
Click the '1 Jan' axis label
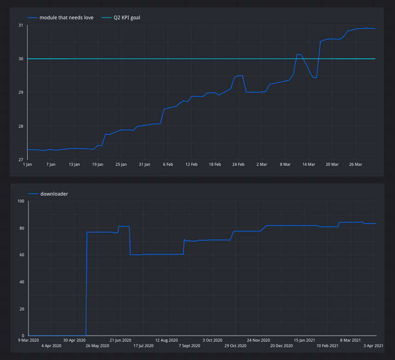pyautogui.click(x=27, y=164)
